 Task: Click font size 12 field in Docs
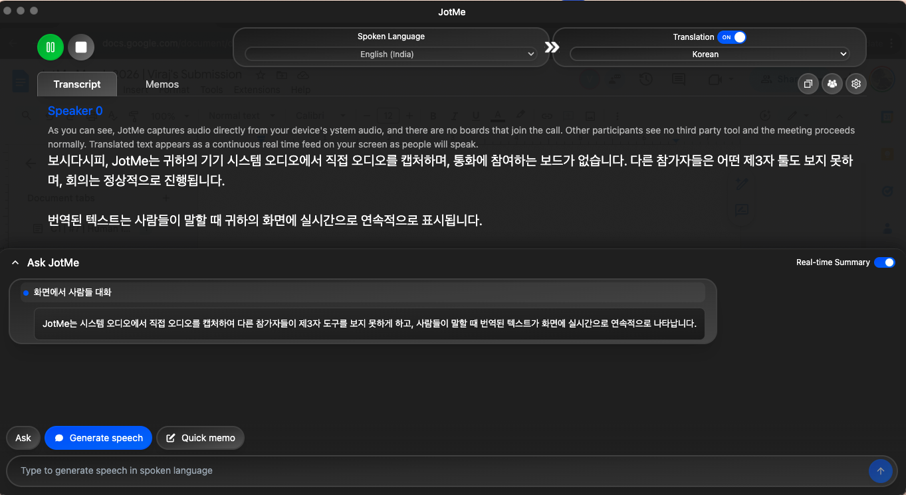(389, 116)
